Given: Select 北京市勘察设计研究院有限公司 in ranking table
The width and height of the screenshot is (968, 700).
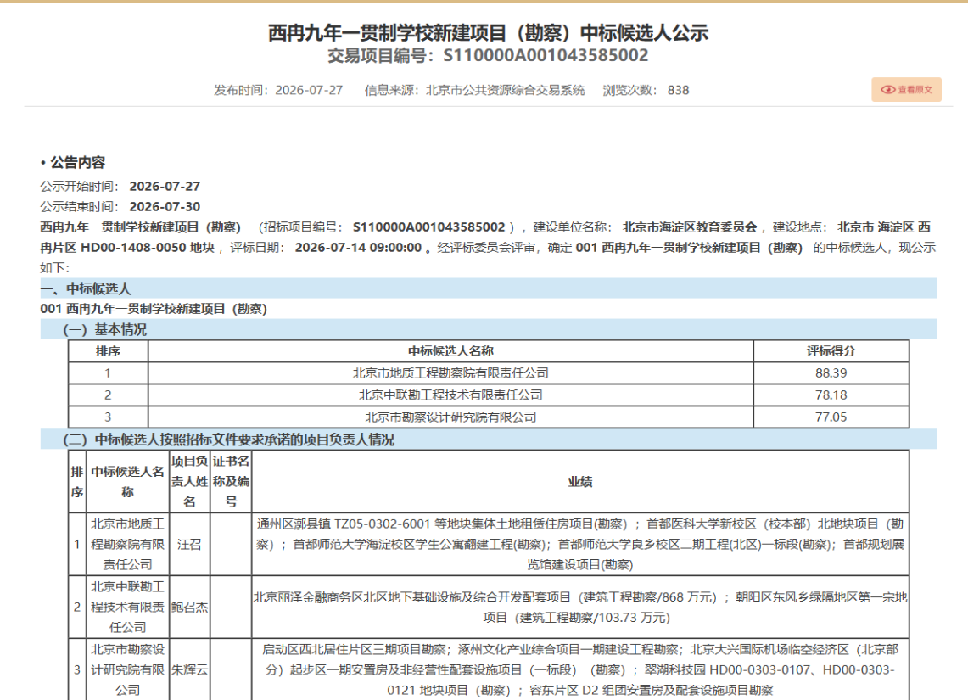Looking at the screenshot, I should coord(450,417).
